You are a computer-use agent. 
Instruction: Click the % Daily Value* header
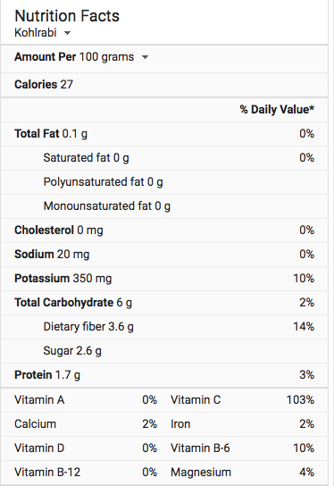(277, 109)
